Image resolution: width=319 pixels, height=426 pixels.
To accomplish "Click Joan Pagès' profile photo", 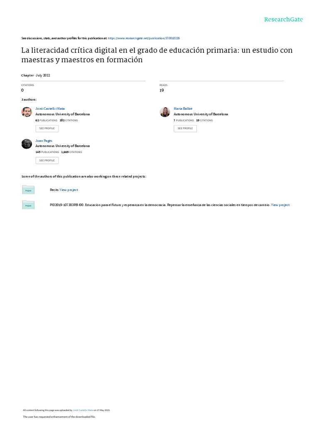I will click(27, 144).
